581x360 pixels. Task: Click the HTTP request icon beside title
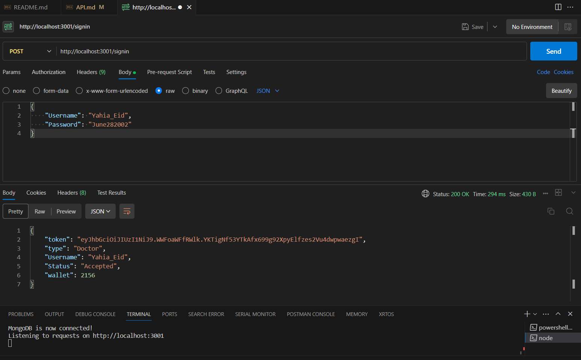(8, 27)
